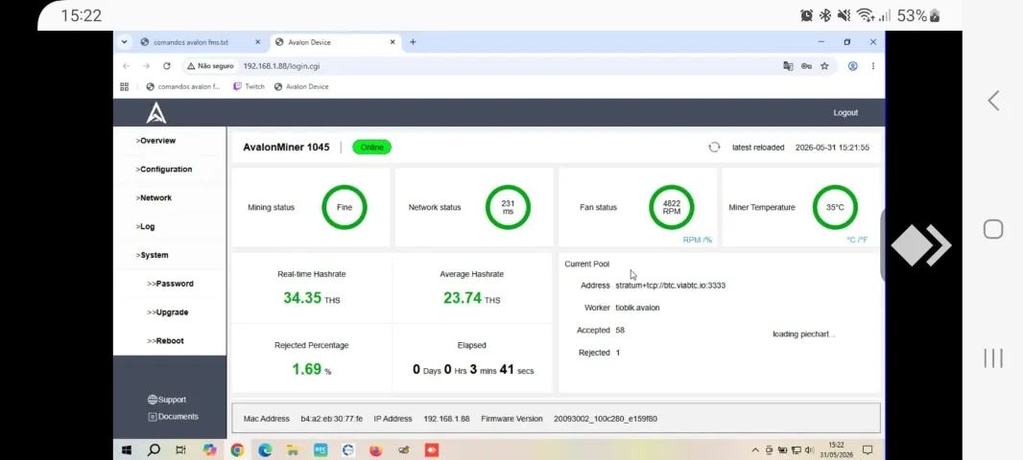The image size is (1023, 460).
Task: Open the tab search dropdown arrow
Action: coord(124,42)
